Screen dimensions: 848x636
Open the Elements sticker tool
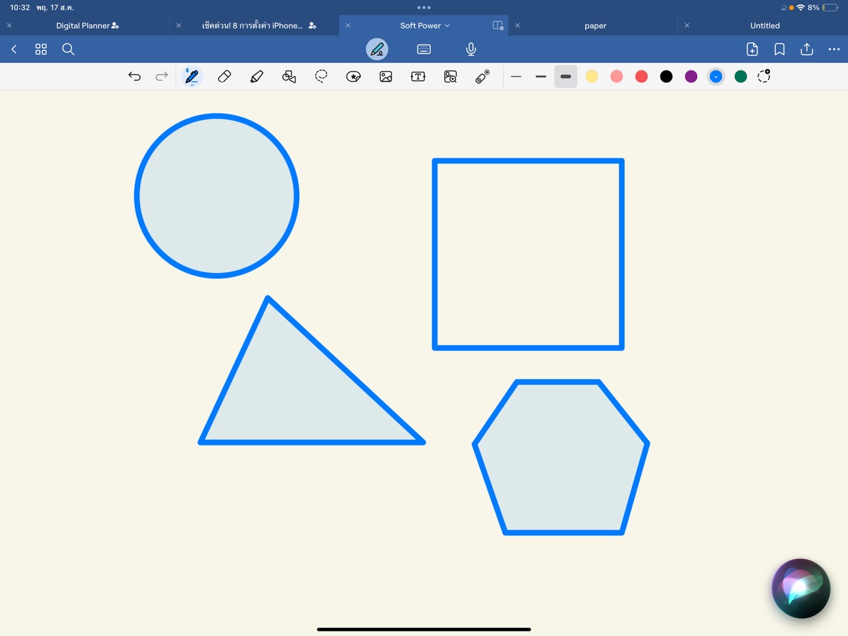point(353,76)
